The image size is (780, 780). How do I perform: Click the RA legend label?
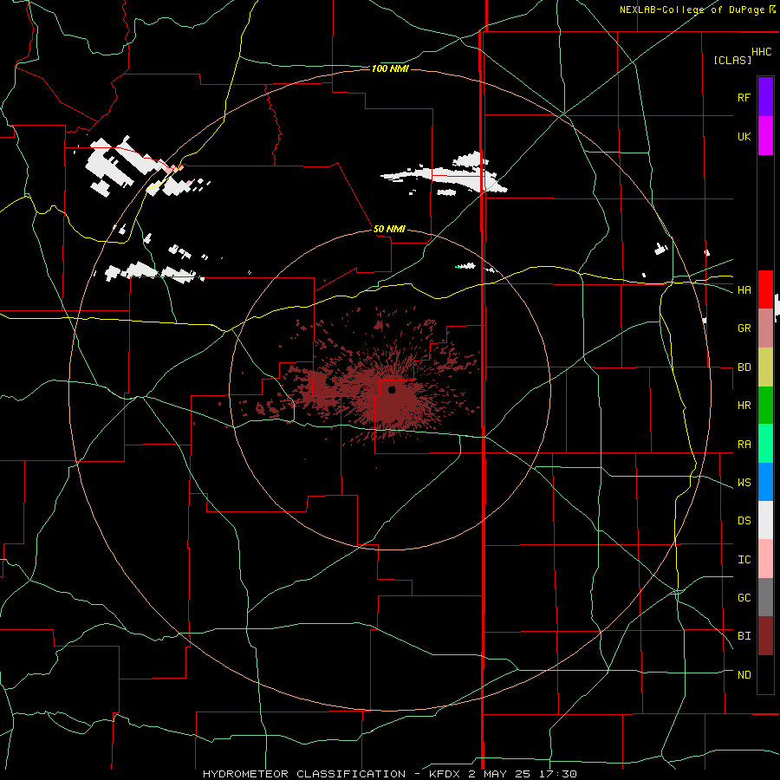click(x=744, y=444)
